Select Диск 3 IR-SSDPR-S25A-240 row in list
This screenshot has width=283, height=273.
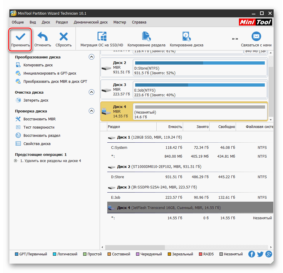190,187
